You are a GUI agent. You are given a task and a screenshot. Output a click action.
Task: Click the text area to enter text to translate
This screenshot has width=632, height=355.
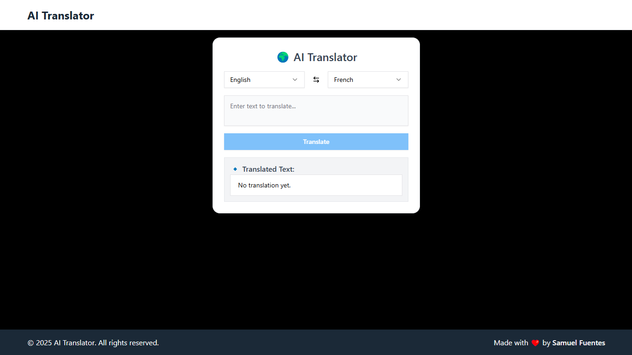[x=316, y=111]
